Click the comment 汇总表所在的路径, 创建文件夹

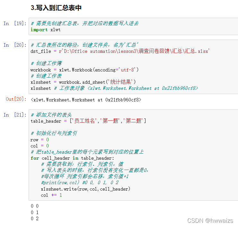coord(84,45)
